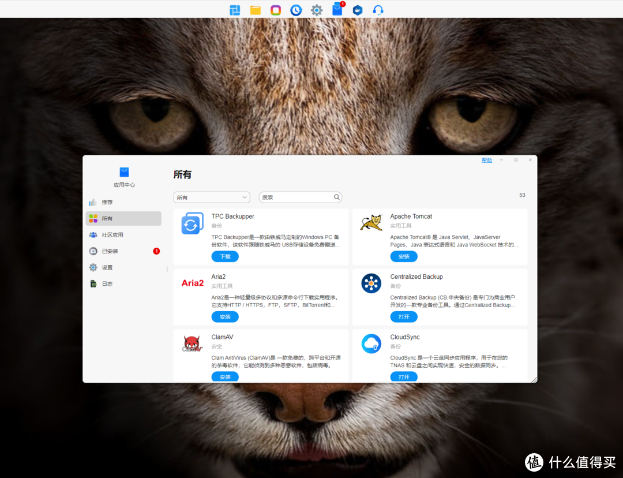Expand the 所有 category dropdown
623x478 pixels.
click(x=211, y=197)
